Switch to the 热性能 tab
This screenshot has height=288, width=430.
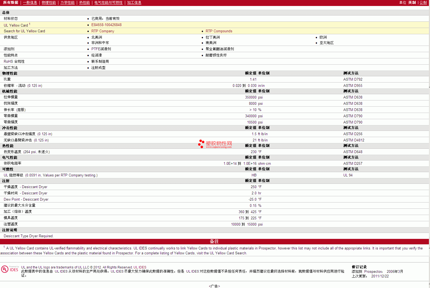point(84,3)
